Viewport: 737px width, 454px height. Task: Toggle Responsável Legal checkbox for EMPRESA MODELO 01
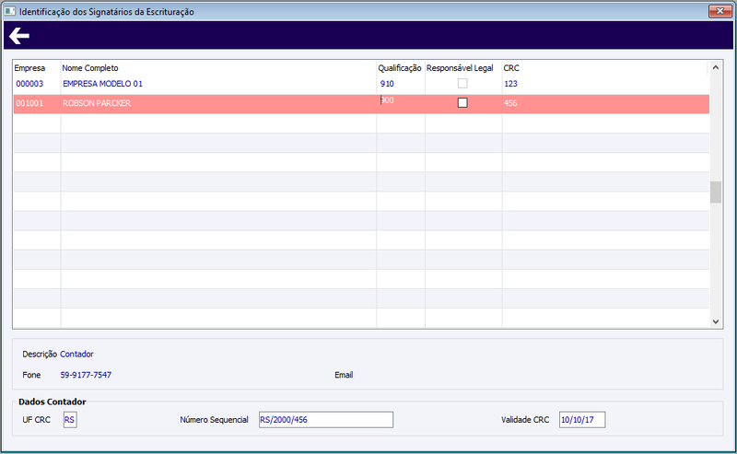coord(462,84)
